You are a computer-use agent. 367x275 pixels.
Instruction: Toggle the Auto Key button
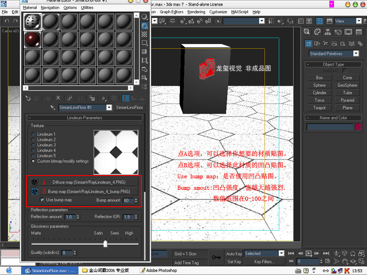[x=234, y=254]
